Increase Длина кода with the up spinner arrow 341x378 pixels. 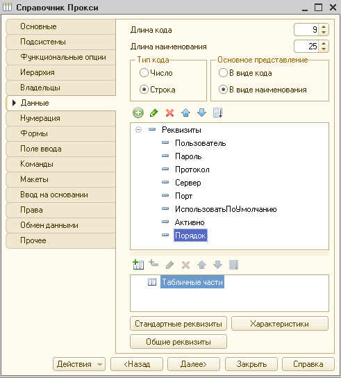[x=324, y=27]
